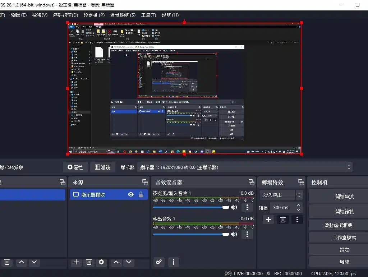
Task: Open source properties gear icon in Sources toolbar
Action: [x=101, y=262]
